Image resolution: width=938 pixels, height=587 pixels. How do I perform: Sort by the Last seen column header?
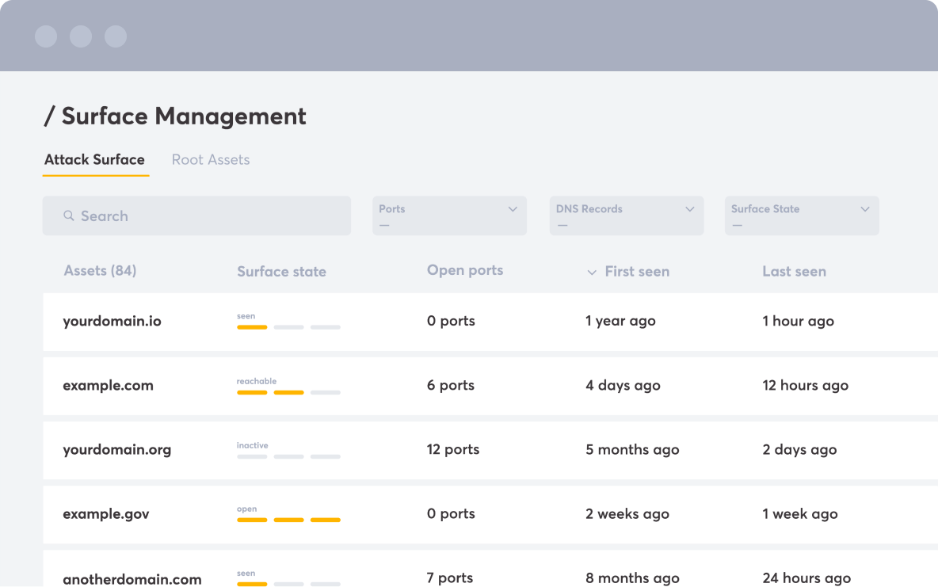point(794,272)
